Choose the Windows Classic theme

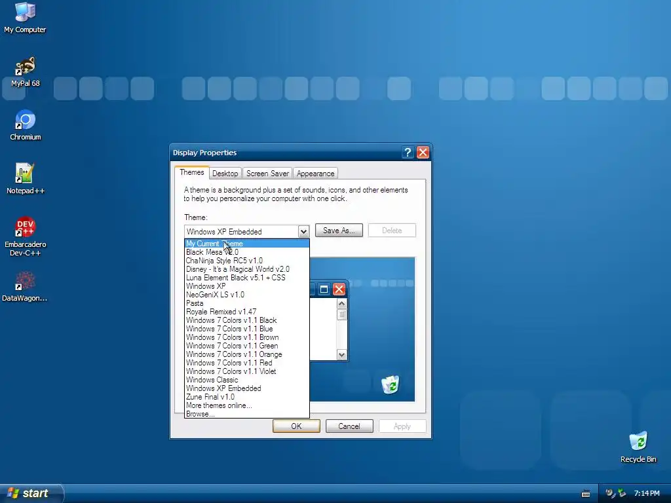click(247, 380)
